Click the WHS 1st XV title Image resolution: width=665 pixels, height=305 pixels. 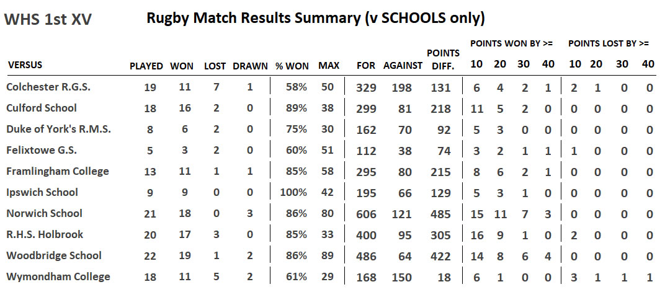point(48,20)
